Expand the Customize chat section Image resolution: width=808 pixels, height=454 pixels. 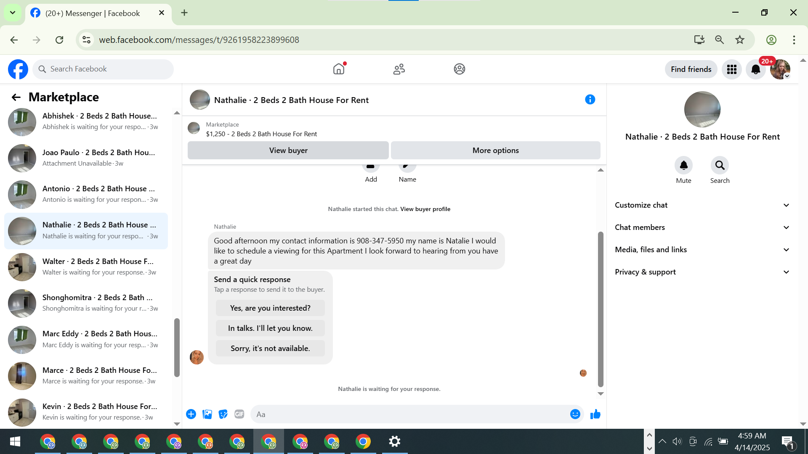[702, 205]
